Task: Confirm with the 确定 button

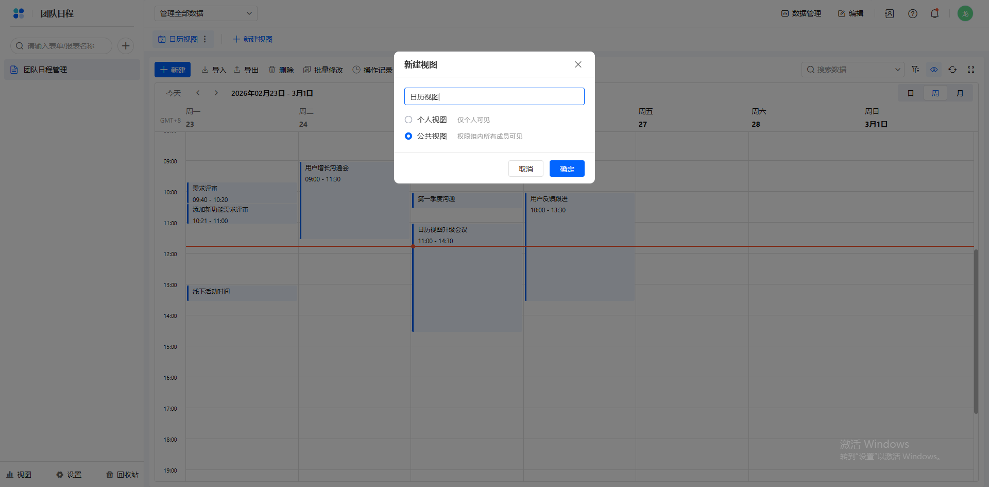Action: (x=567, y=169)
